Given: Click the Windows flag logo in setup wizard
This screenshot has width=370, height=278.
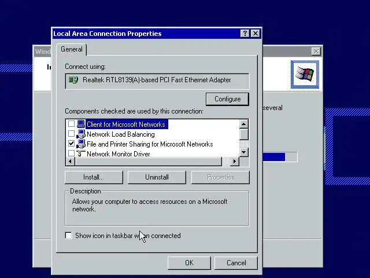Looking at the screenshot, I should click(x=305, y=75).
